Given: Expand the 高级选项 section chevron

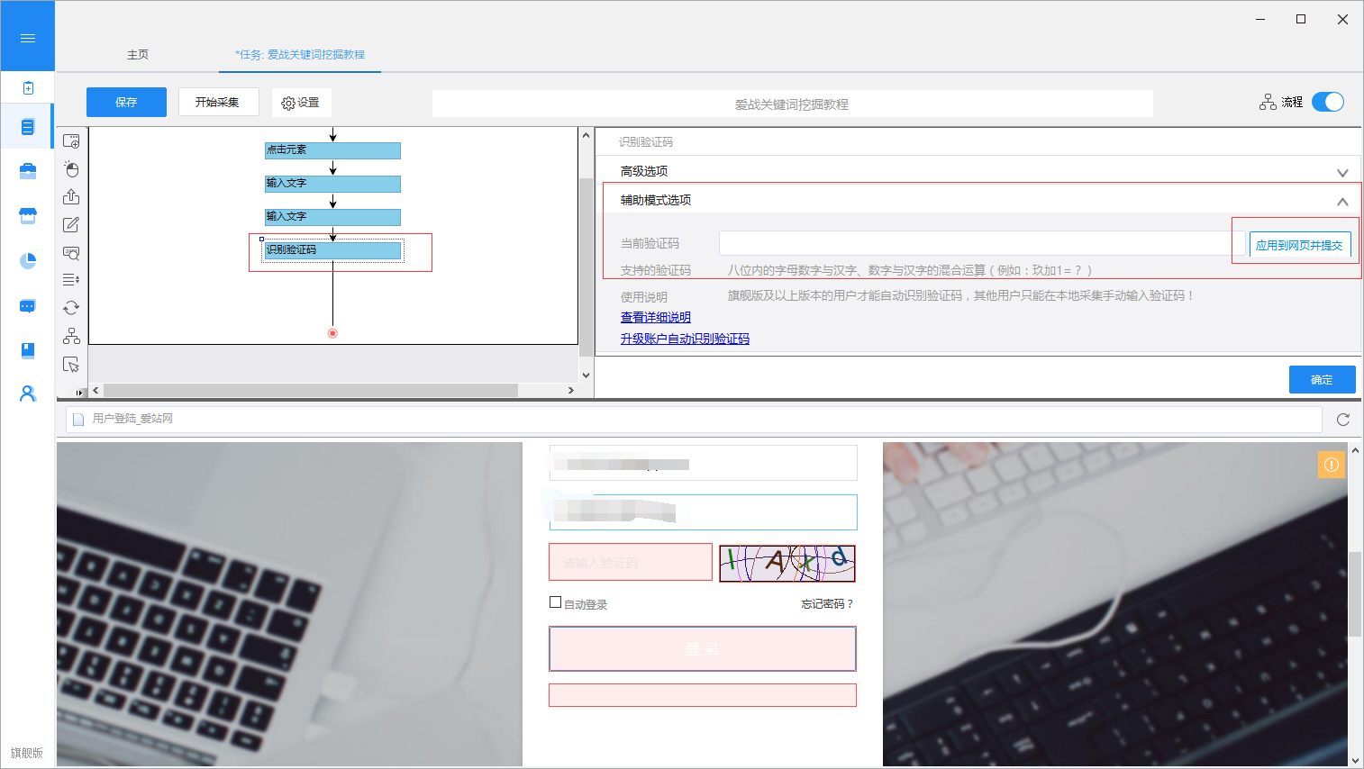Looking at the screenshot, I should point(1342,172).
